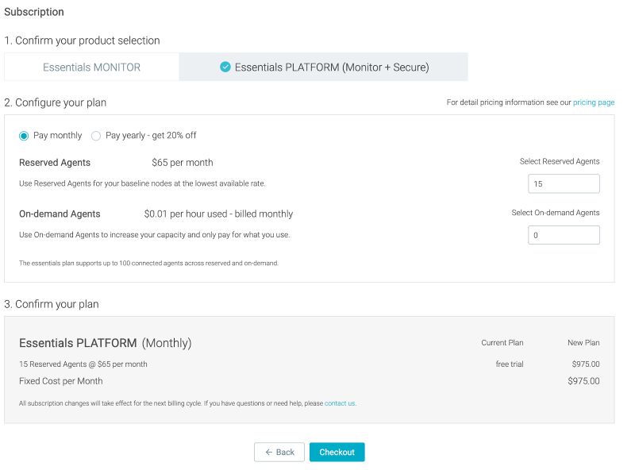Choose Pay yearly to get 20% off

pyautogui.click(x=96, y=135)
